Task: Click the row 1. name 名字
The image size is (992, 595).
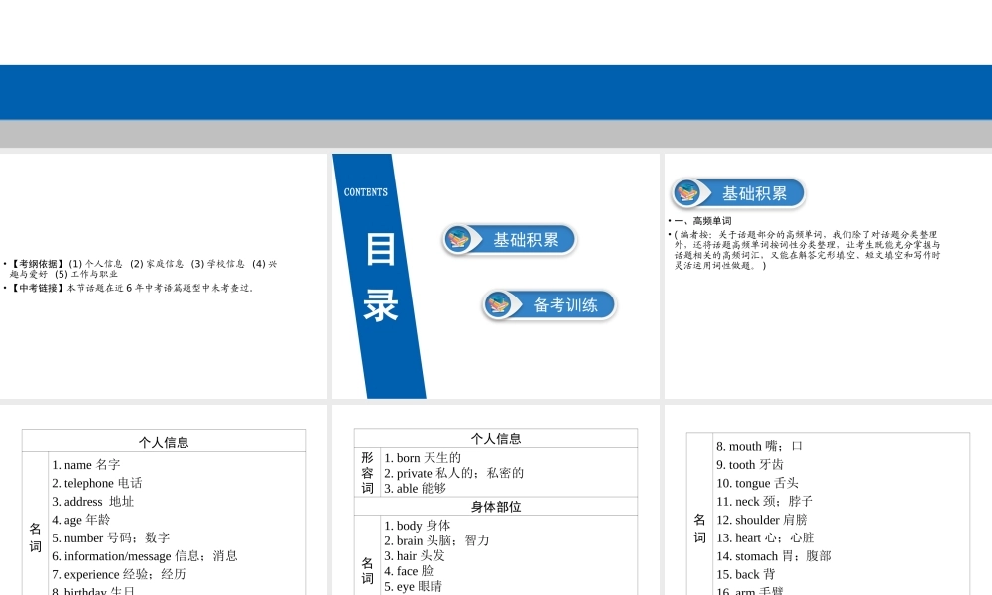Action: click(x=86, y=465)
